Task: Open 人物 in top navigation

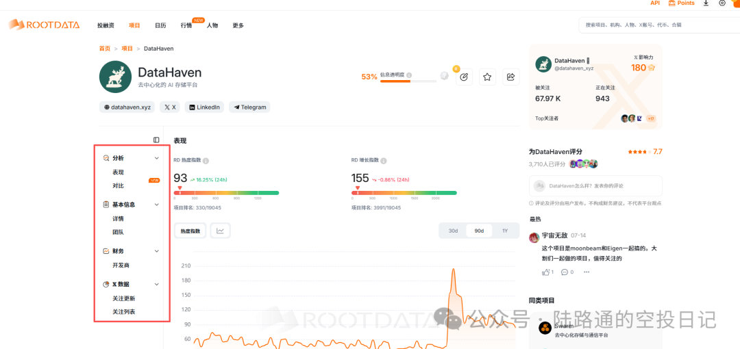Action: 212,25
